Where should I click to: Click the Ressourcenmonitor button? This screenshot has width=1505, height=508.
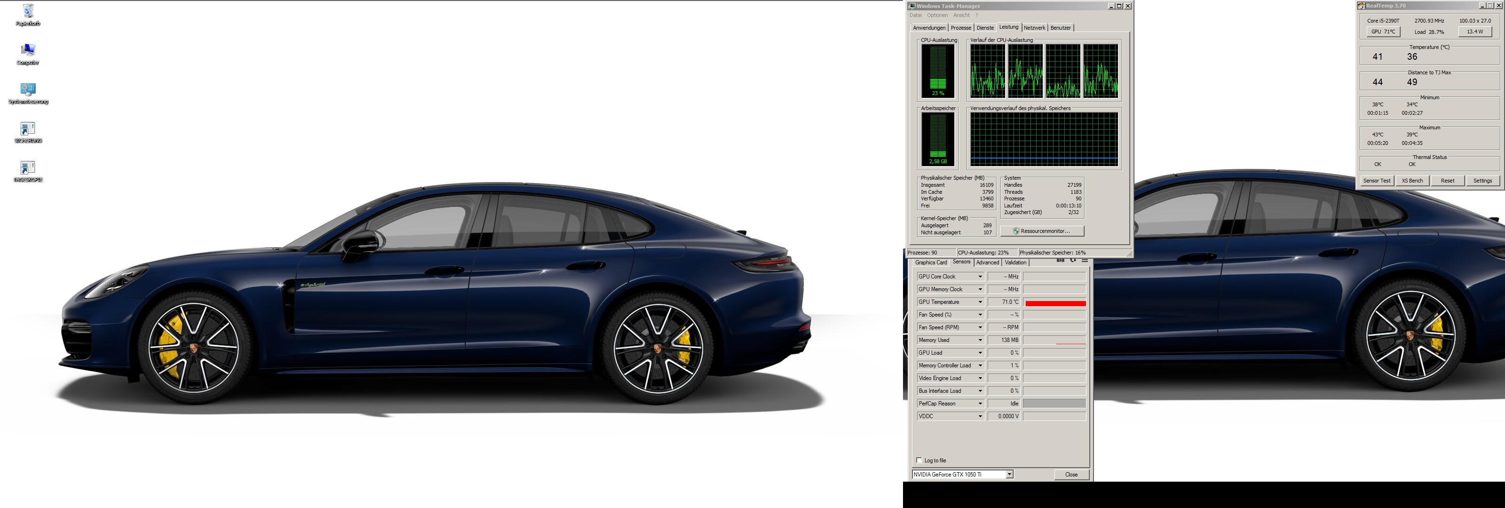1042,231
